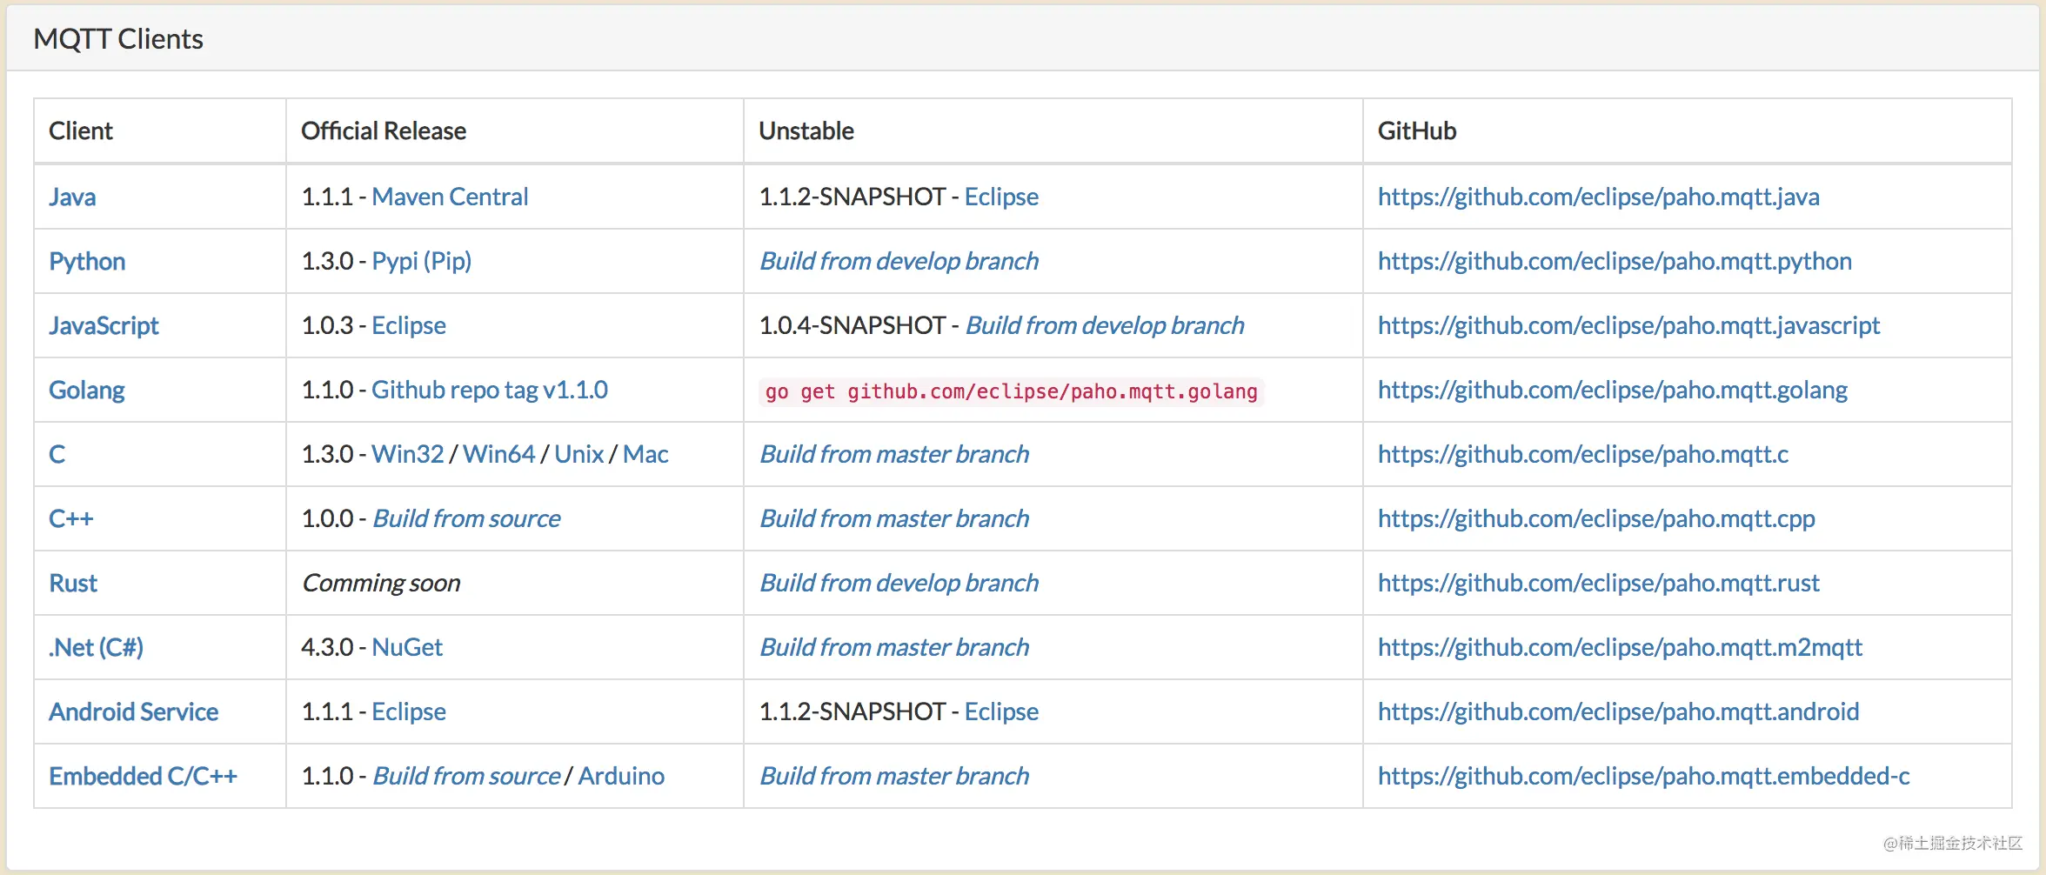Open the paho.mqtt.c GitHub URL
2046x875 pixels.
click(x=1583, y=454)
